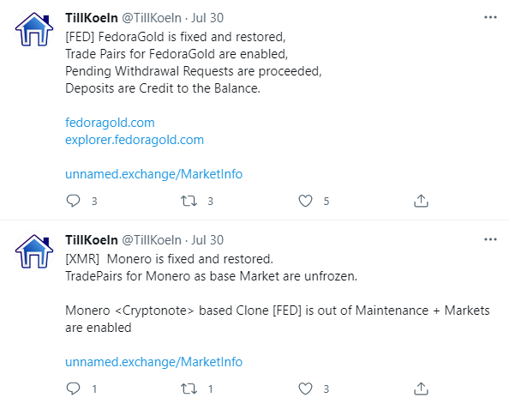
Task: Open TillKoeln avatar on first tweet
Action: tap(34, 29)
